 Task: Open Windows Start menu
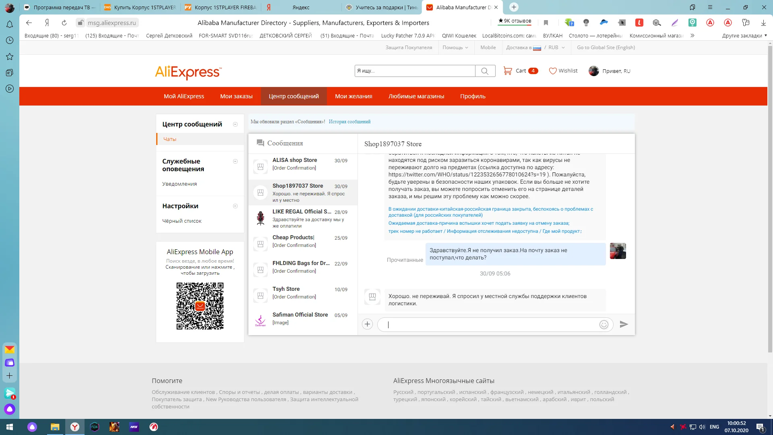coord(10,427)
